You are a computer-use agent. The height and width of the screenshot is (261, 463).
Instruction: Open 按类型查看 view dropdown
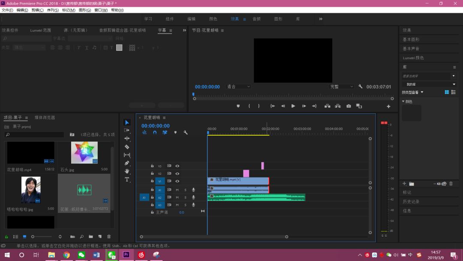click(412, 92)
